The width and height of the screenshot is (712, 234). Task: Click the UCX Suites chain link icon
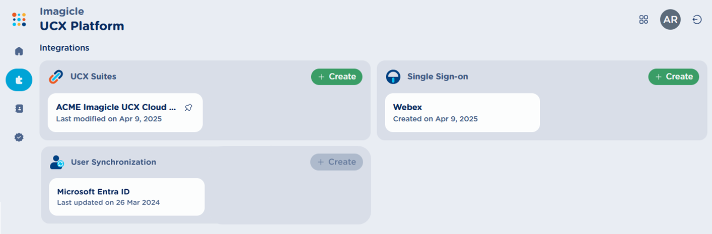point(55,77)
